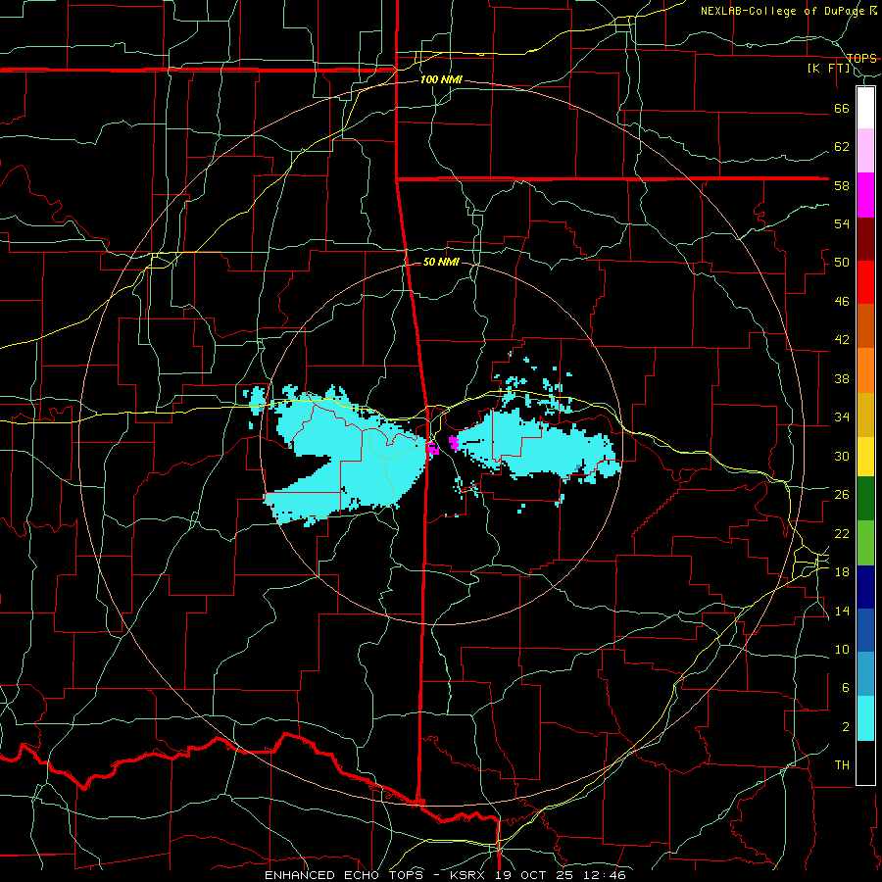Click the white 66 kft legend swatch

(x=865, y=108)
